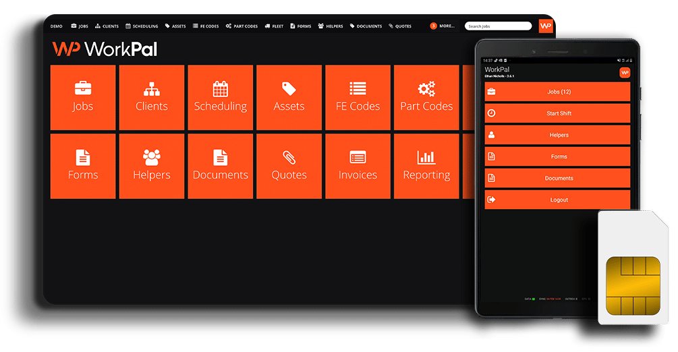Open the Reporting bar chart tile
Screen dimensions: 678x352
(426, 166)
